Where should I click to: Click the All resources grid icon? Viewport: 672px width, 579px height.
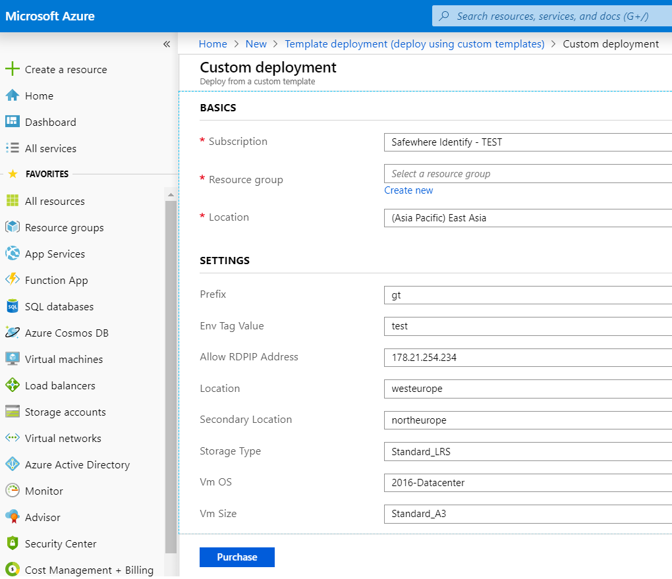click(13, 200)
